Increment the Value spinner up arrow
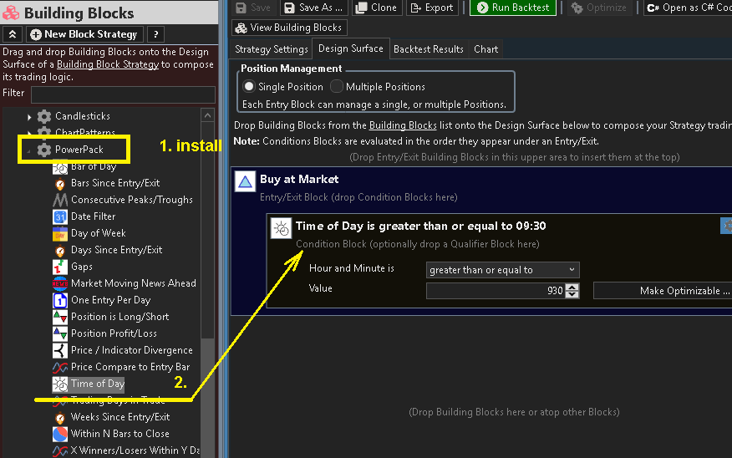The image size is (732, 458). (x=572, y=287)
